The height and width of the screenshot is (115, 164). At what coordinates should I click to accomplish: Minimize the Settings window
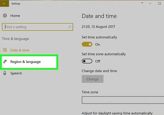click(x=150, y=3)
